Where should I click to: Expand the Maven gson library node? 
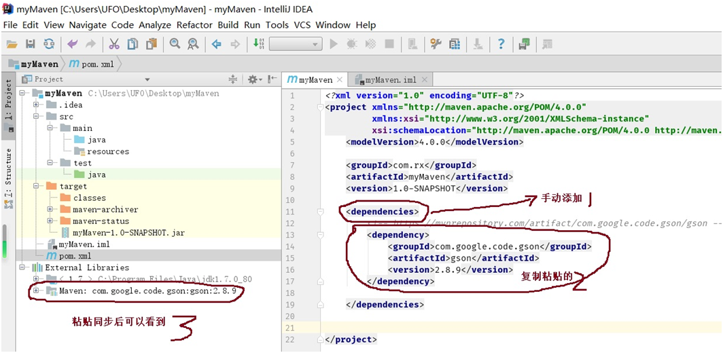pyautogui.click(x=36, y=291)
